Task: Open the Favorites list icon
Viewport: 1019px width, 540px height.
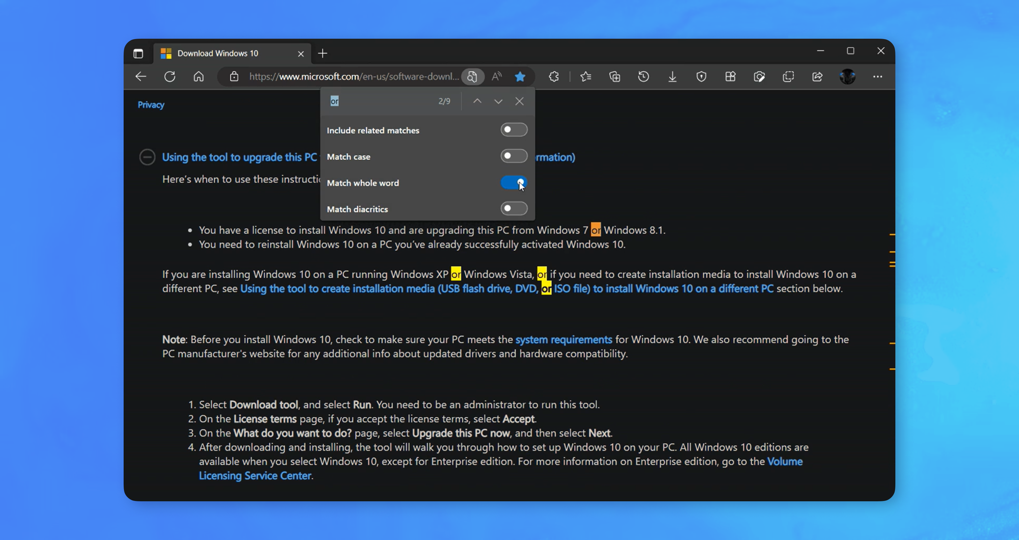Action: click(586, 77)
